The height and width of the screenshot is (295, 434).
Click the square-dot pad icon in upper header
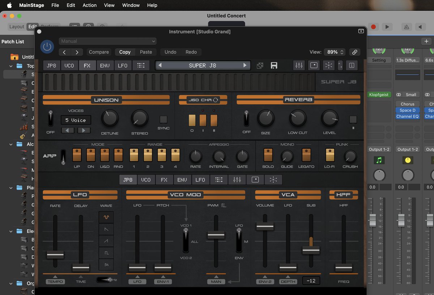point(314,65)
